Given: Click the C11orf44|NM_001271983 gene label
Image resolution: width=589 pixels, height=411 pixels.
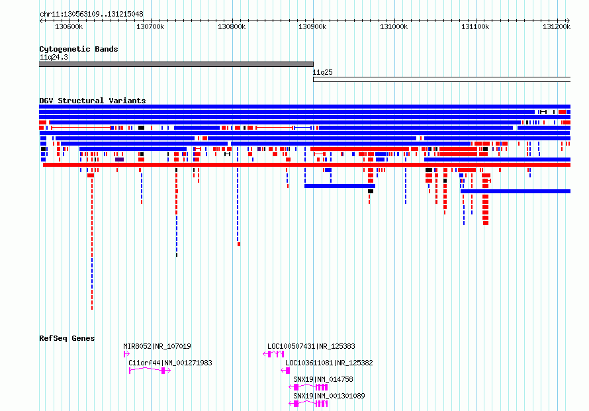Looking at the screenshot, I should click(170, 363).
